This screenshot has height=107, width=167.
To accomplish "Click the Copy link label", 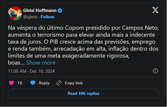I will point(74,83).
